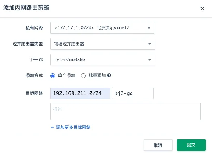Viewport: 212px width, 153px height.
Task: Click the plus icon for adding target networks
Action: pyautogui.click(x=52, y=127)
